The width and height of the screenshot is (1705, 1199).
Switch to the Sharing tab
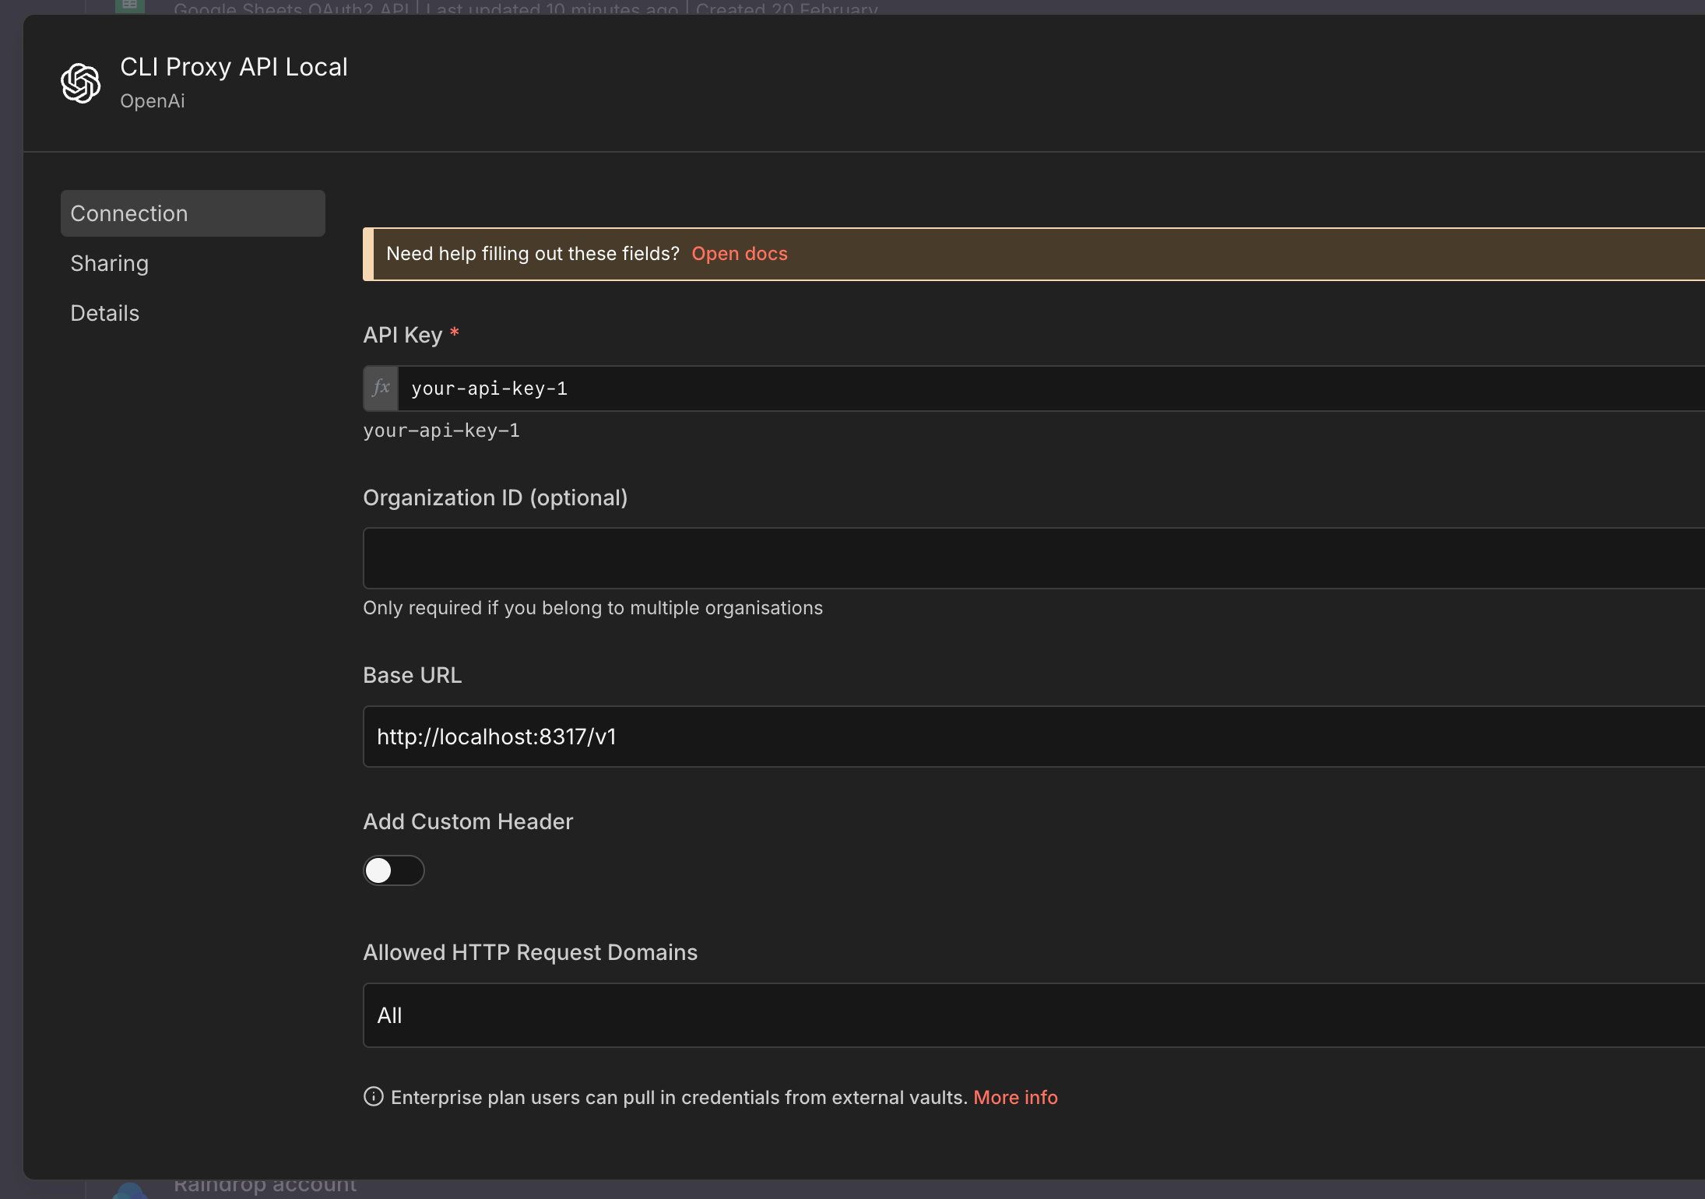110,263
